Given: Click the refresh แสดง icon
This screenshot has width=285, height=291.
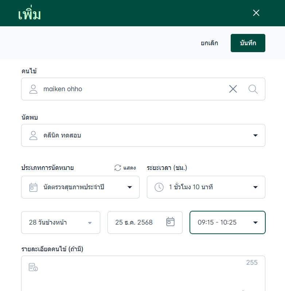Looking at the screenshot, I should 118,168.
